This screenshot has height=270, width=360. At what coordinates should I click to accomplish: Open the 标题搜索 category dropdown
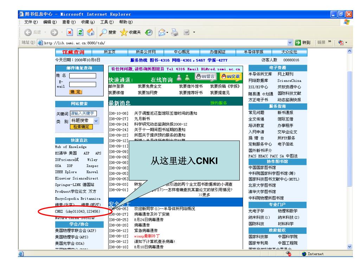pos(96,121)
